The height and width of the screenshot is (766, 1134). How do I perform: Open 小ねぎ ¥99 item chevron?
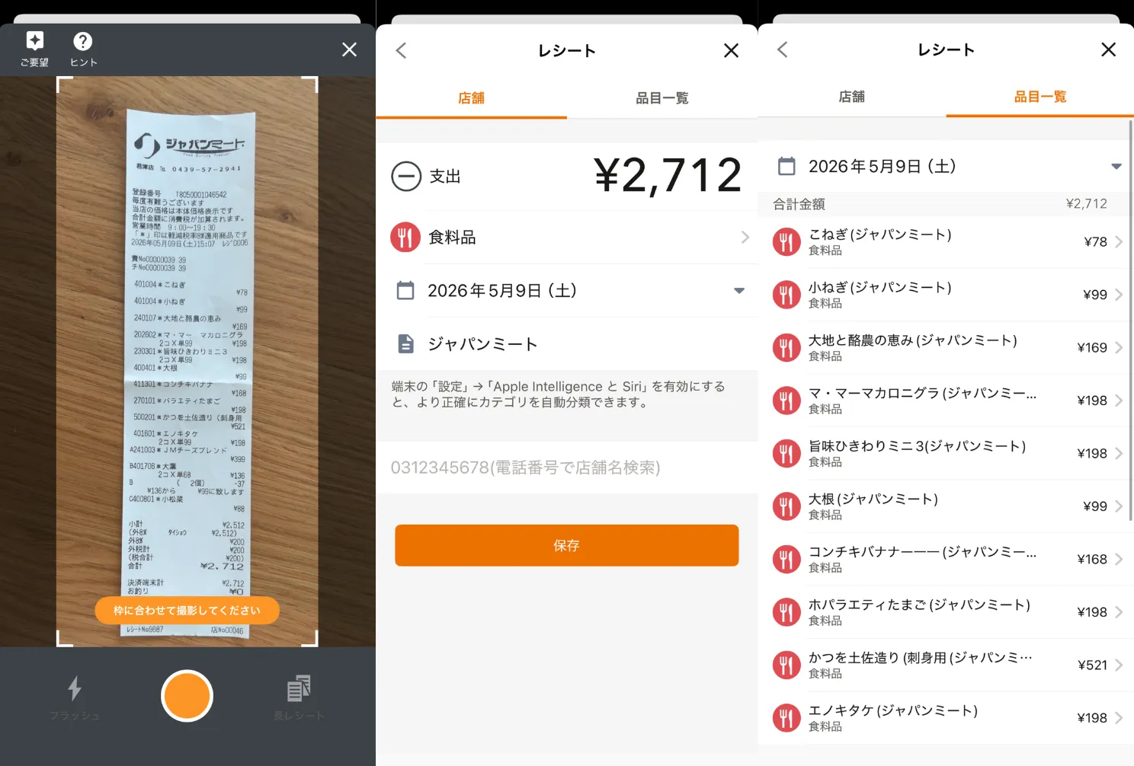pyautogui.click(x=1118, y=295)
